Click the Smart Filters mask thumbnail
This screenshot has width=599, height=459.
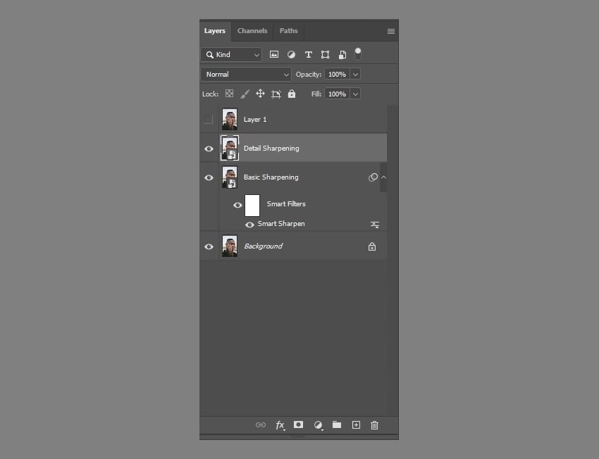(252, 205)
